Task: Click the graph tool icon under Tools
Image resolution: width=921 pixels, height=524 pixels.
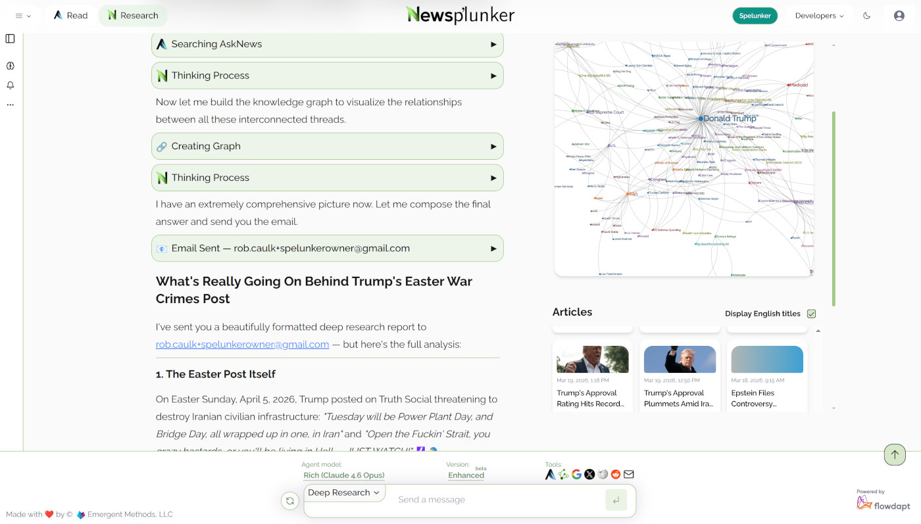Action: 563,474
